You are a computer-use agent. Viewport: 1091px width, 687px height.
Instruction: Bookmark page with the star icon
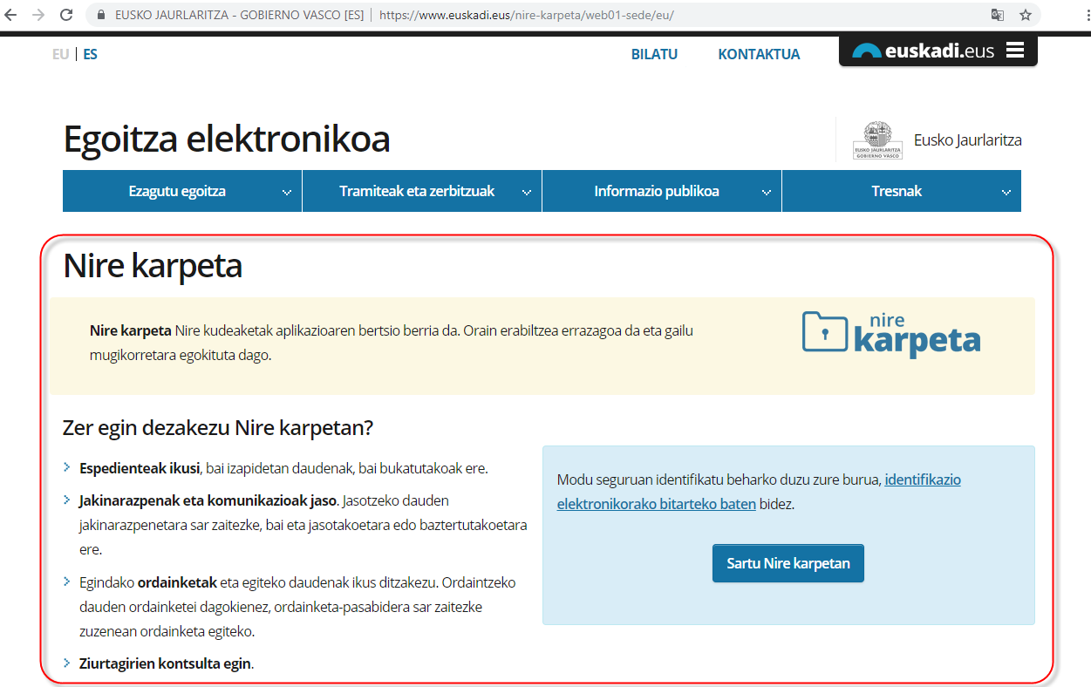(x=1026, y=15)
